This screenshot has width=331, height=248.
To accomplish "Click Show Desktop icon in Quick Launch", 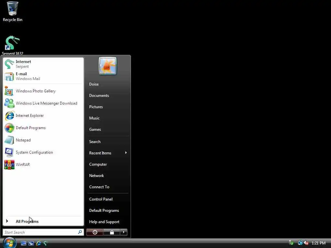I will 24,243.
